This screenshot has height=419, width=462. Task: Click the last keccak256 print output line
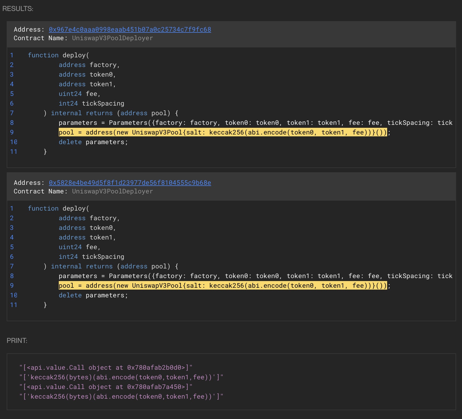click(x=121, y=396)
